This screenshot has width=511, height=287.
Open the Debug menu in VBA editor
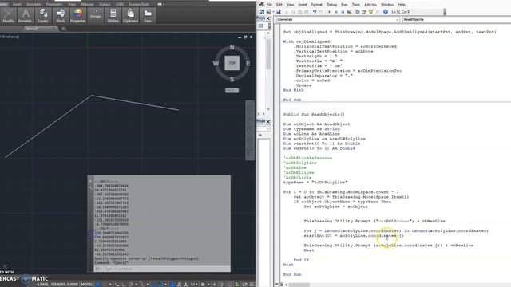tap(332, 5)
